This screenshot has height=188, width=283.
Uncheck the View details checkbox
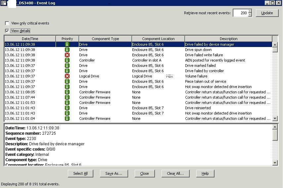pyautogui.click(x=7, y=31)
